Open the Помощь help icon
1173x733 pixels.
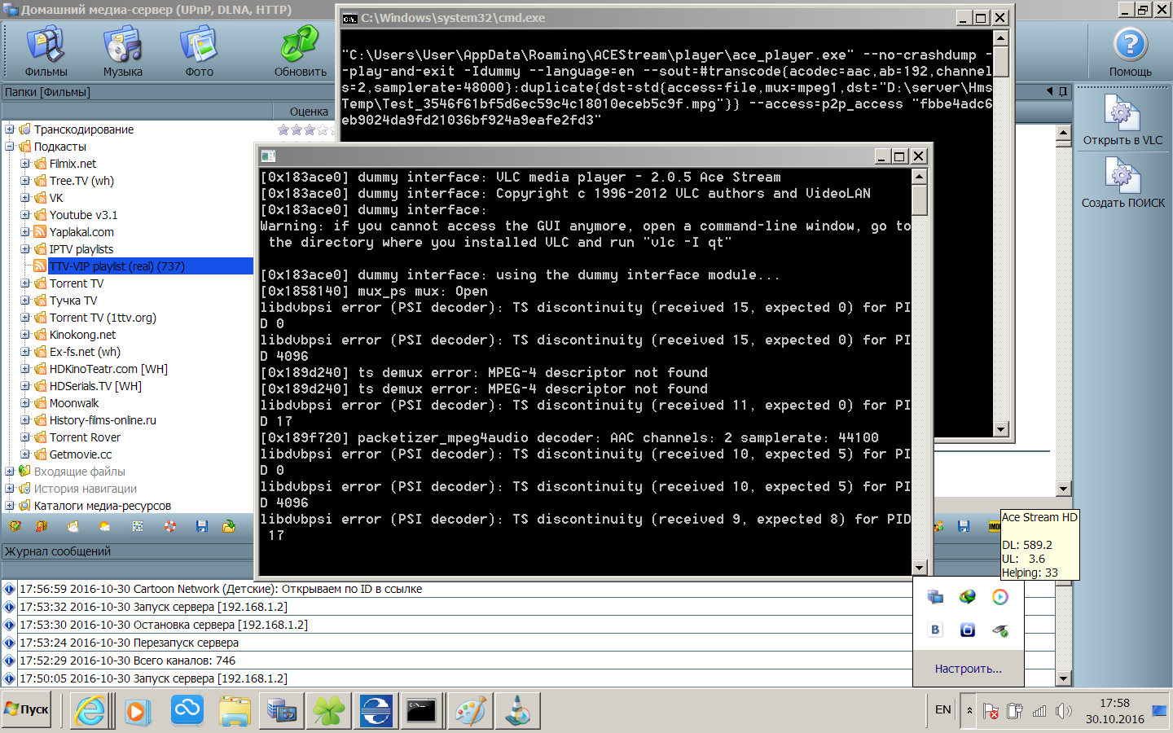pos(1130,50)
